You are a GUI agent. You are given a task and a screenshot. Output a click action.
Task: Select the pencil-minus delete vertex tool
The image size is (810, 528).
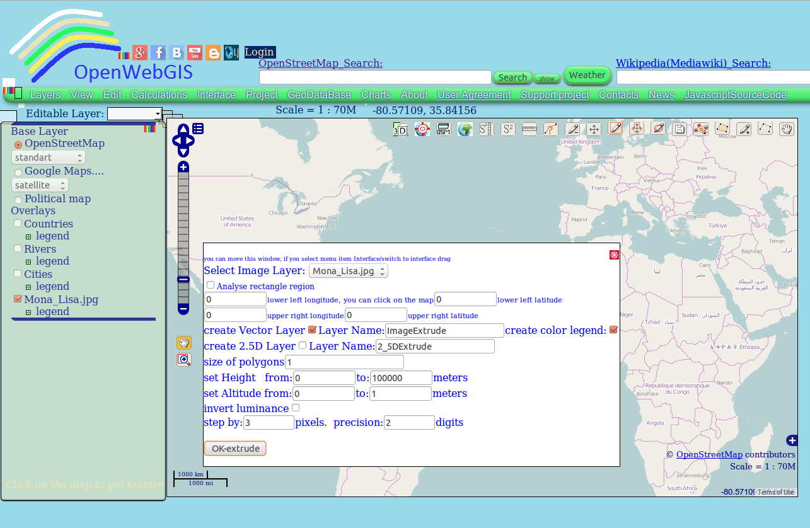pos(572,129)
